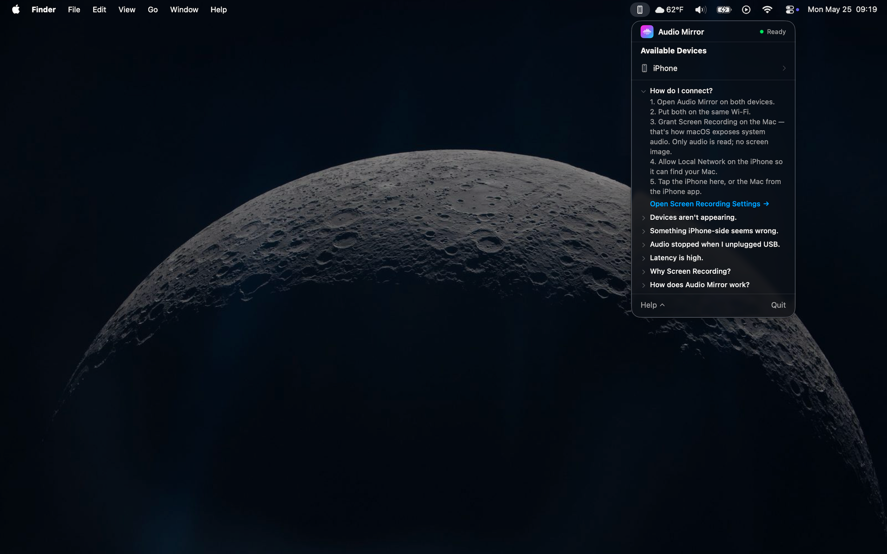Quit Audio Mirror
The height and width of the screenshot is (554, 887).
tap(778, 305)
